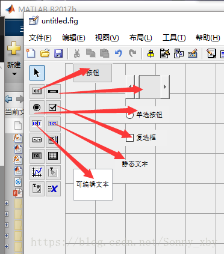224x254 pixels.
Task: Select the Slider component palette tool
Action: tap(53, 91)
